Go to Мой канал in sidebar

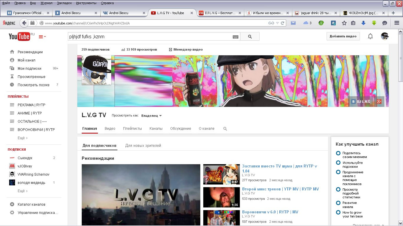(27, 60)
